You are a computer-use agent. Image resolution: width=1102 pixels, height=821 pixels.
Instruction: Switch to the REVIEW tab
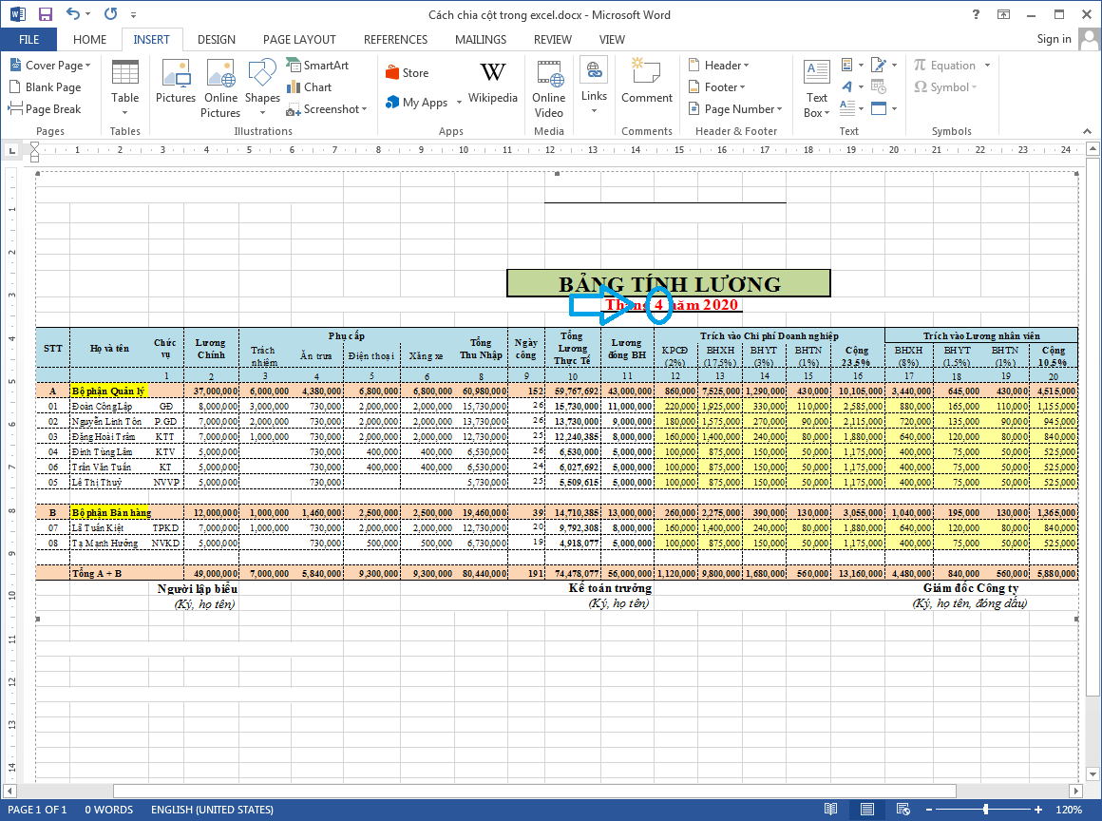(553, 39)
